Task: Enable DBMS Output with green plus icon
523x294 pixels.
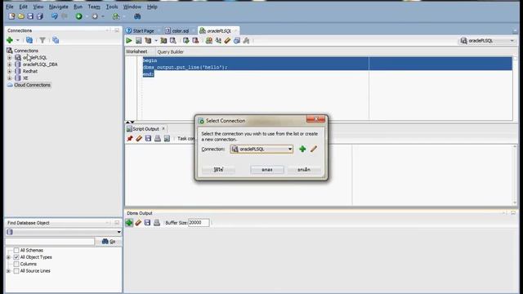Action: click(129, 223)
